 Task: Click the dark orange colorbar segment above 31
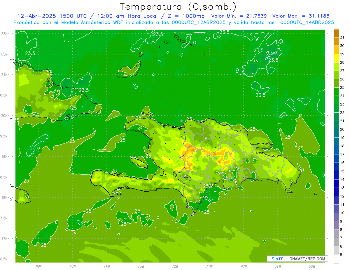336,33
